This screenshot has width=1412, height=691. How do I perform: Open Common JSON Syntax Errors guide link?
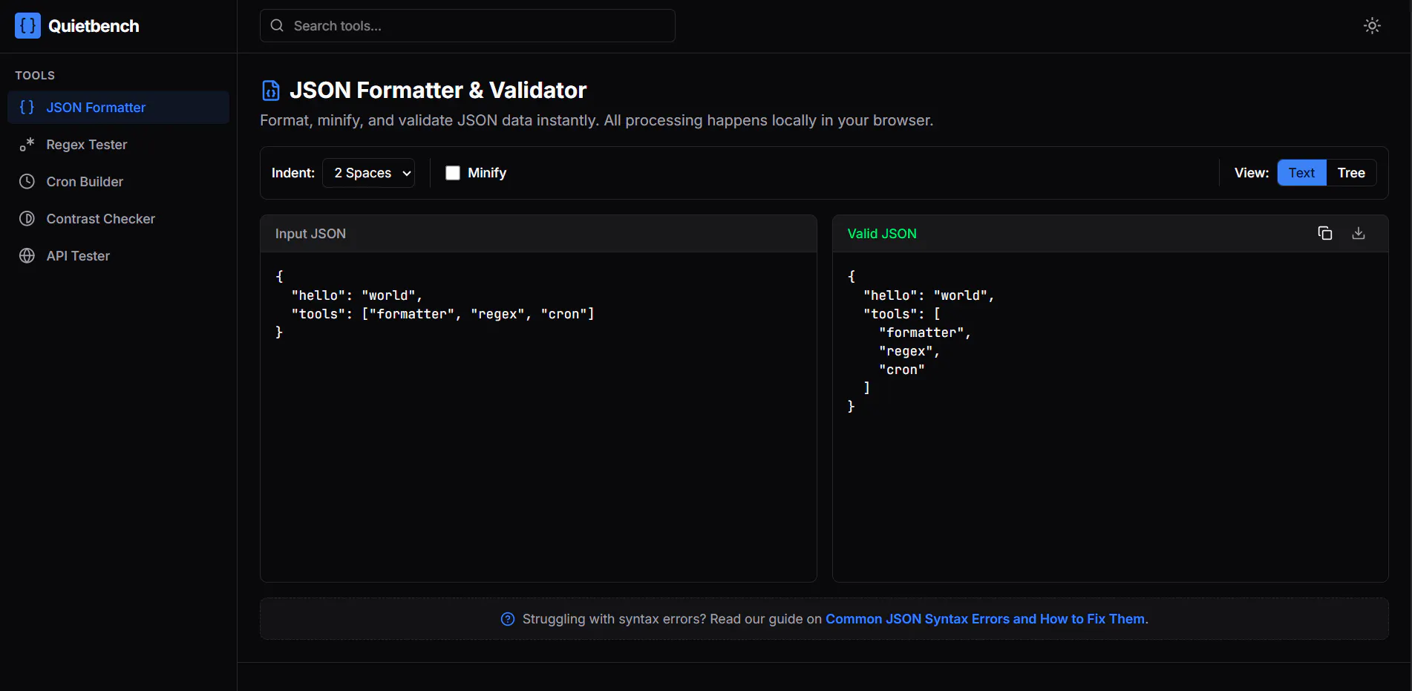click(x=987, y=619)
